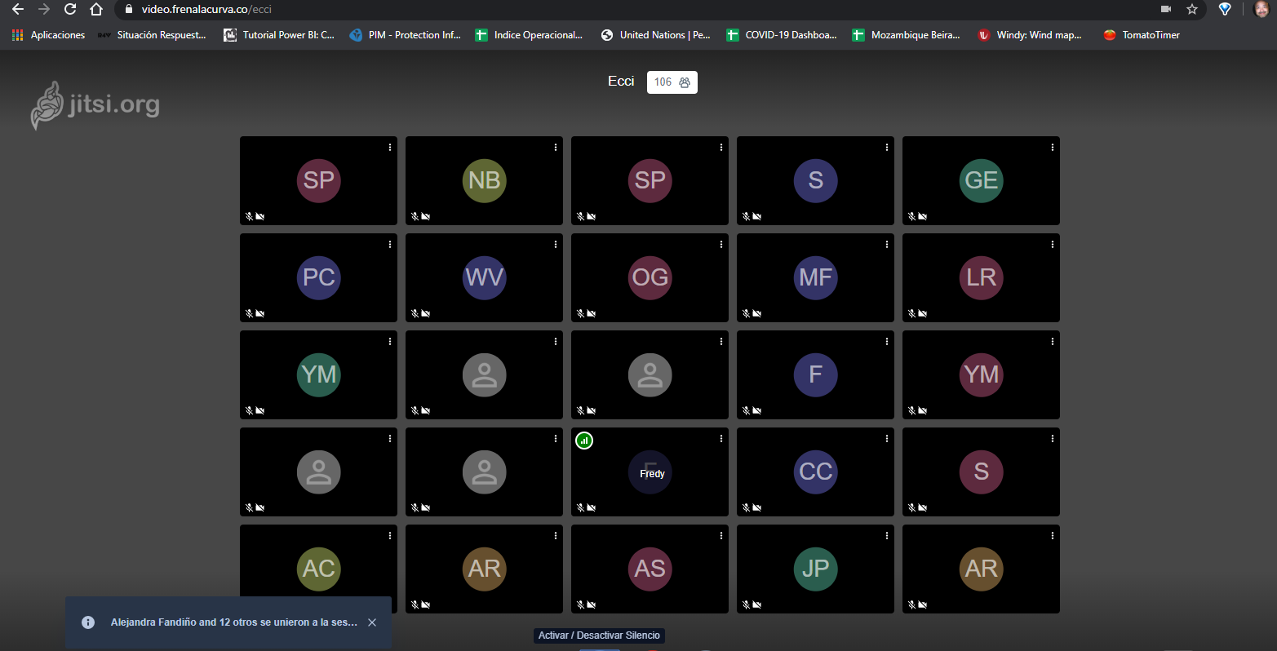1277x651 pixels.
Task: Select the GE participant avatar
Action: pyautogui.click(x=982, y=180)
